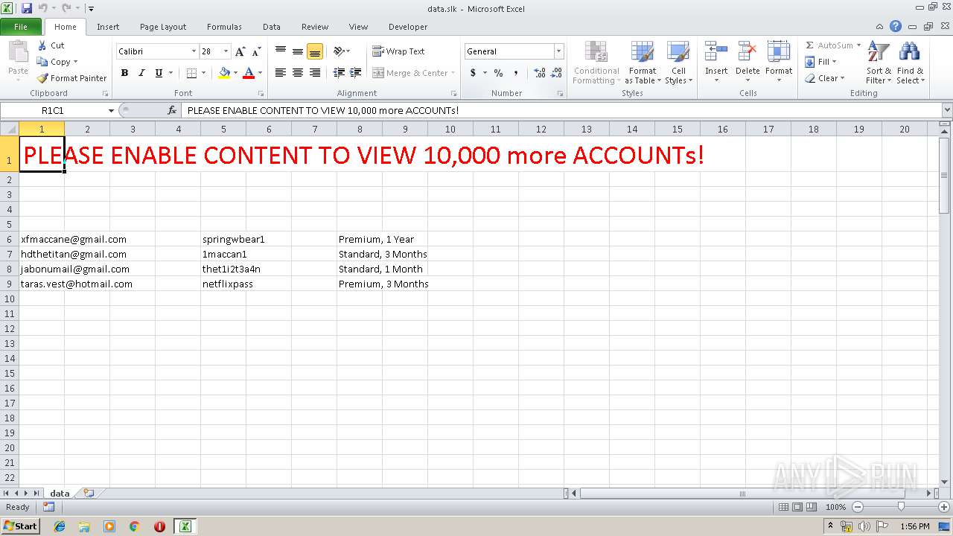Open the Name Box dropdown arrow
Image resolution: width=953 pixels, height=536 pixels.
pos(111,110)
